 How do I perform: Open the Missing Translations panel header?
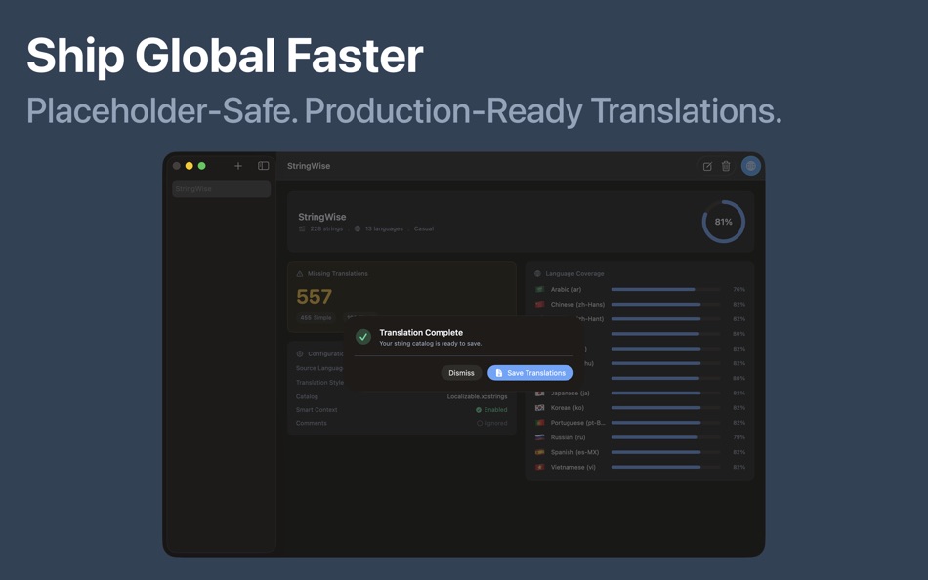point(339,273)
